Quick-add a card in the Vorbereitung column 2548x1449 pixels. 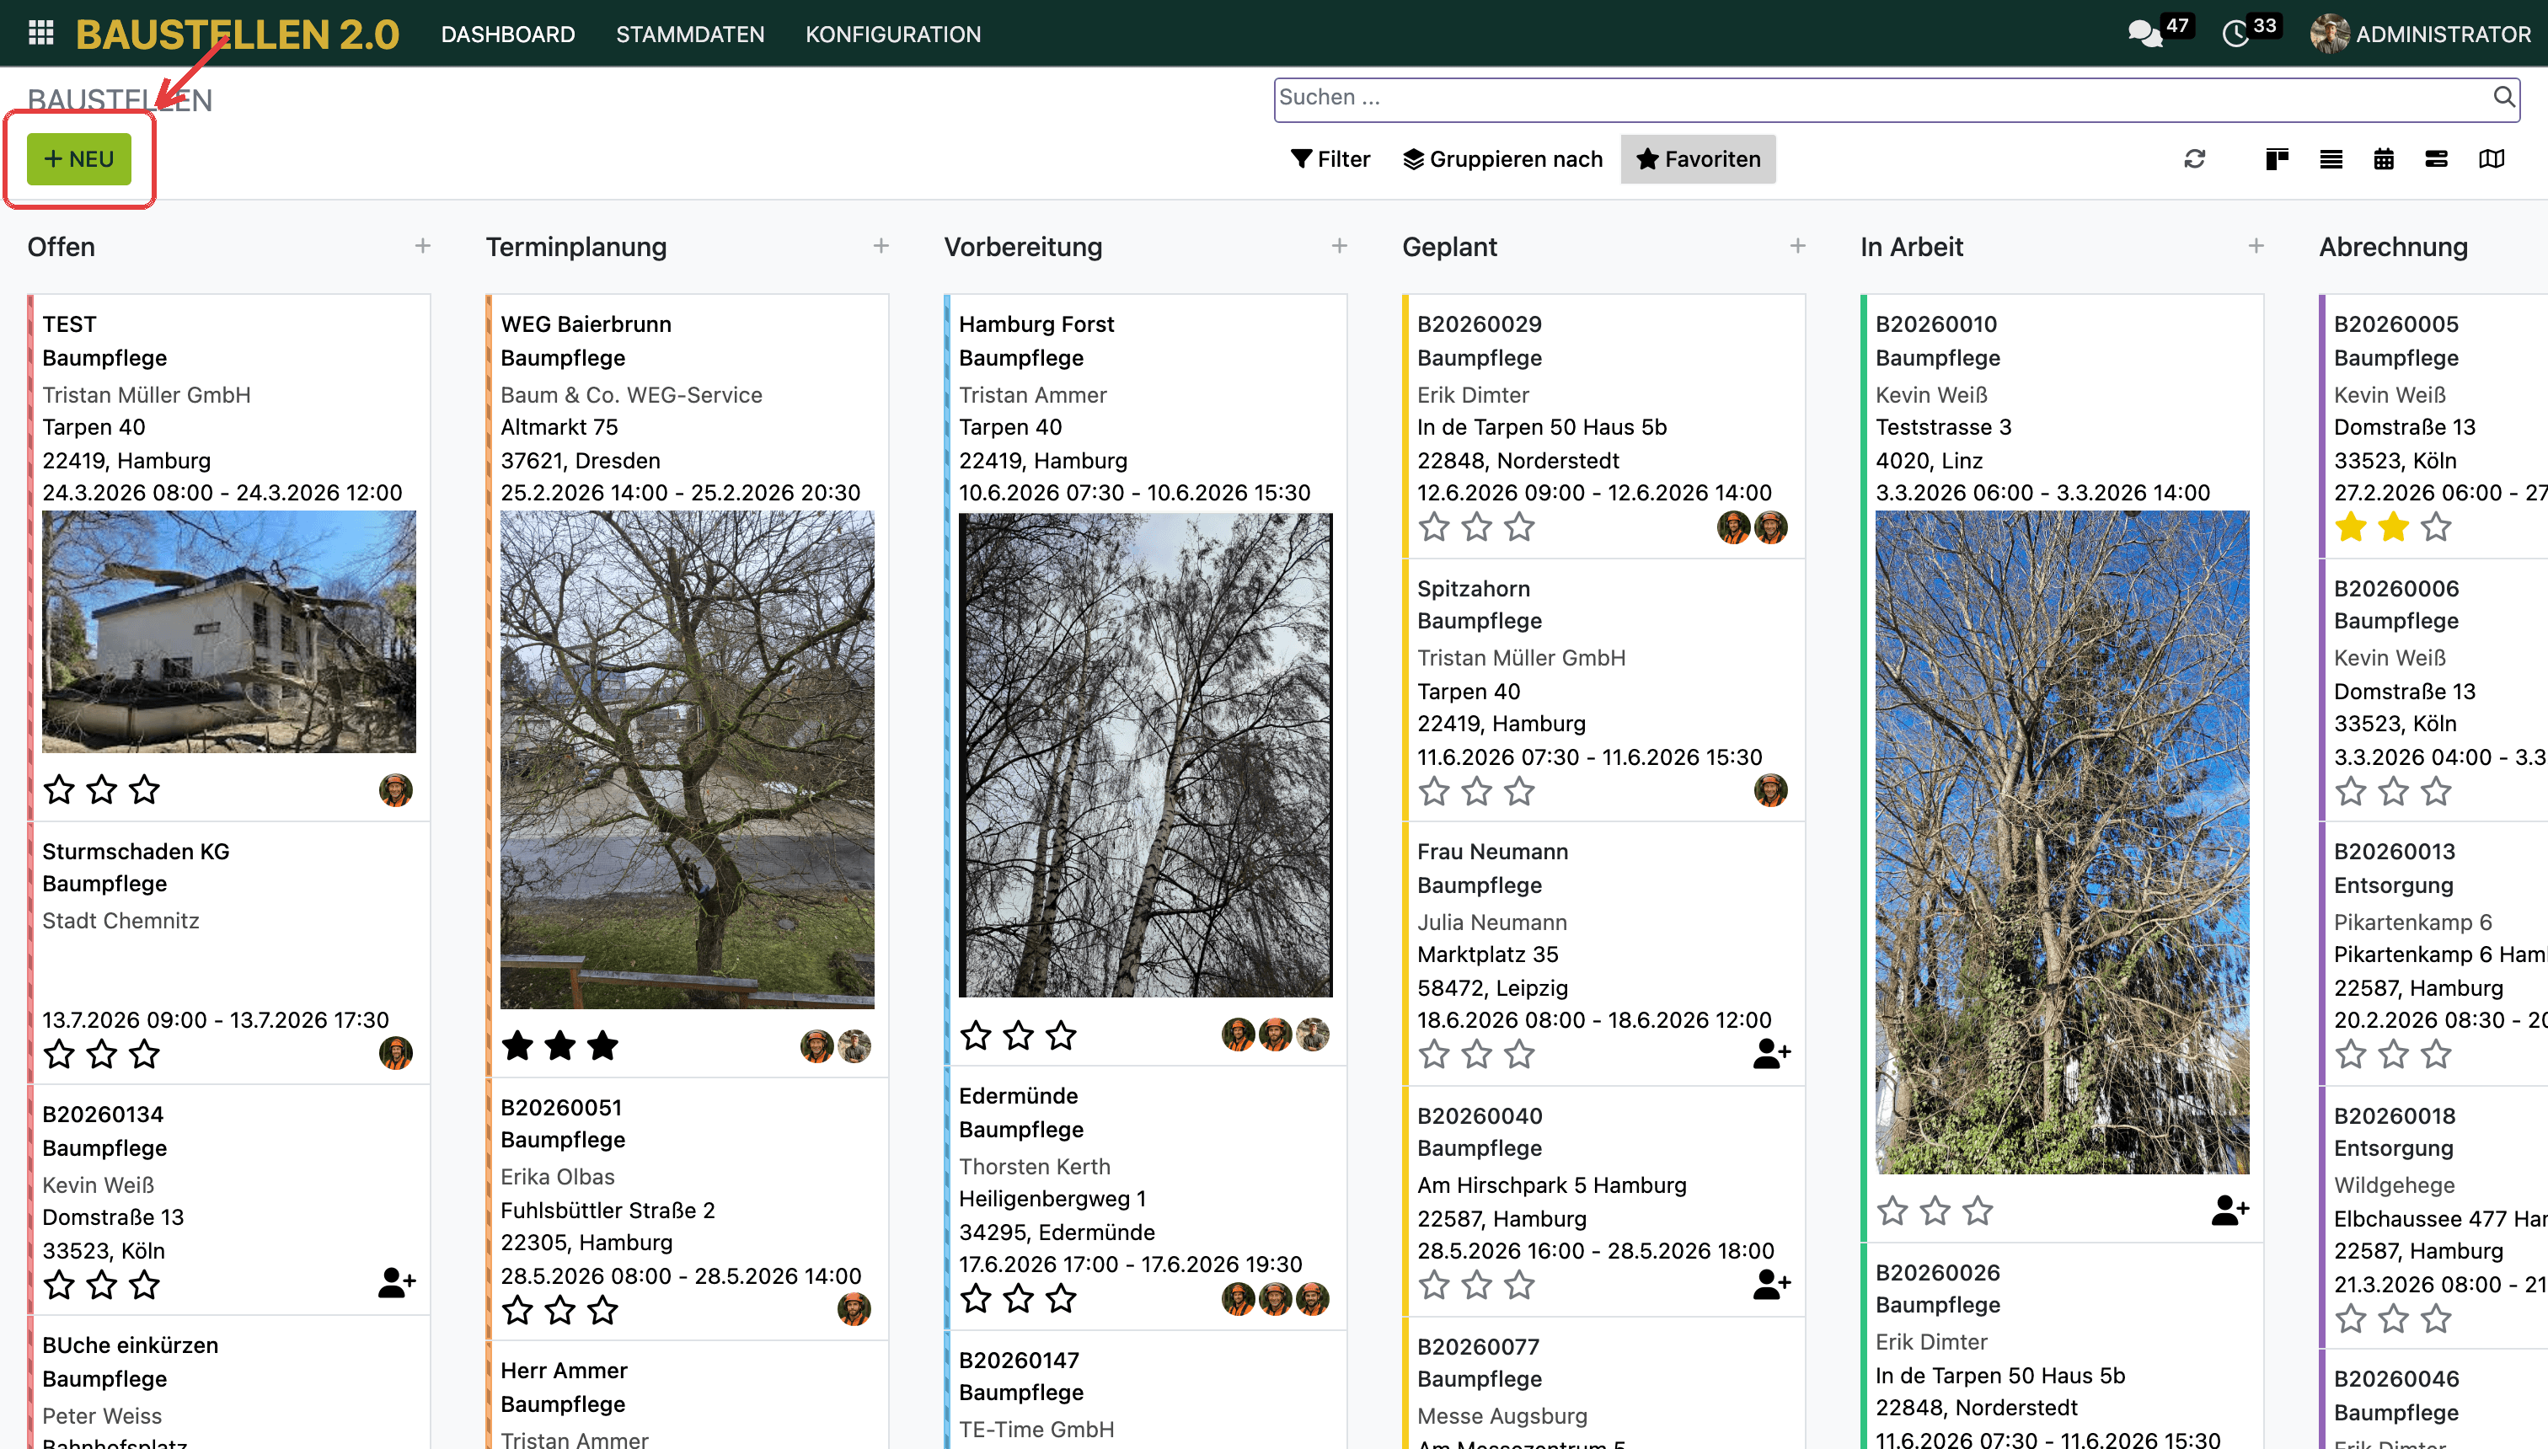[x=1340, y=246]
